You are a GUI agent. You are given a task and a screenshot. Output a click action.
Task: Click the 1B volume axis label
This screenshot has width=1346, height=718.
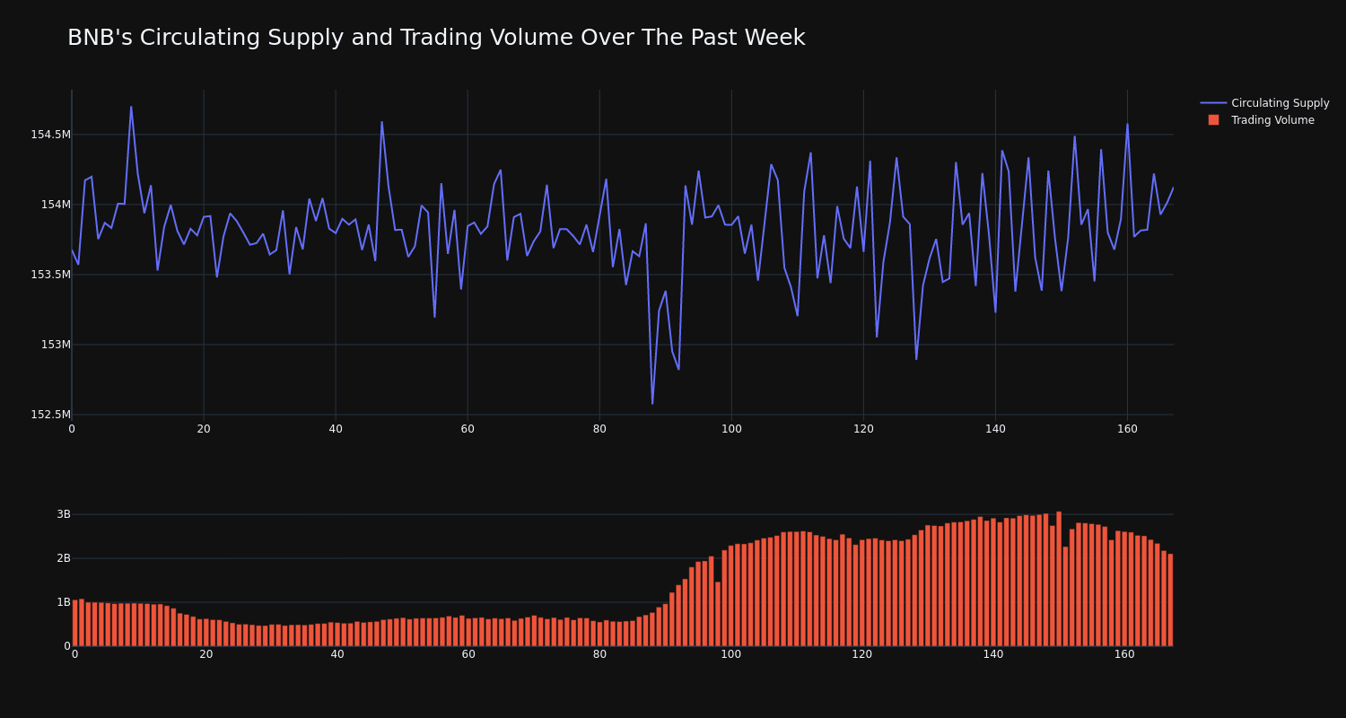(x=64, y=602)
